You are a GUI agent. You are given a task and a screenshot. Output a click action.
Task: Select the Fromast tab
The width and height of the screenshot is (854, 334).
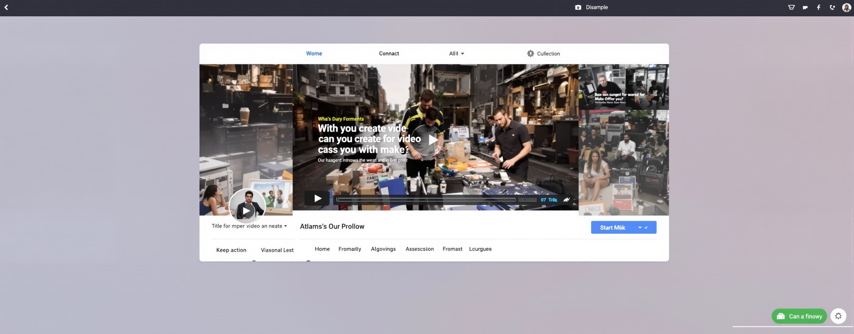(452, 249)
